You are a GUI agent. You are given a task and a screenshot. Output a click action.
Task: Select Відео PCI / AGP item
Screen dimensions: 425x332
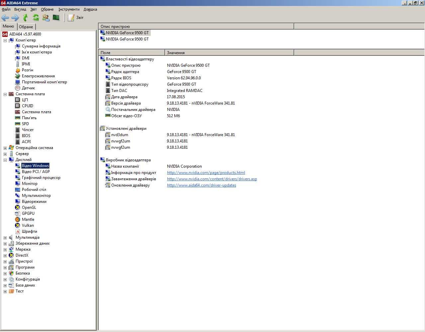tap(36, 172)
